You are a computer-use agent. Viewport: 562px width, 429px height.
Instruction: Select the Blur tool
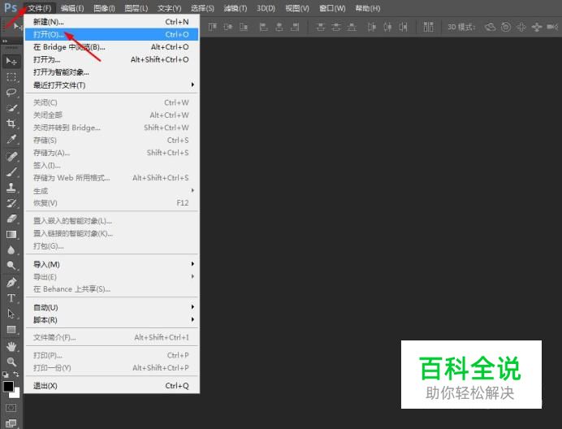(11, 249)
